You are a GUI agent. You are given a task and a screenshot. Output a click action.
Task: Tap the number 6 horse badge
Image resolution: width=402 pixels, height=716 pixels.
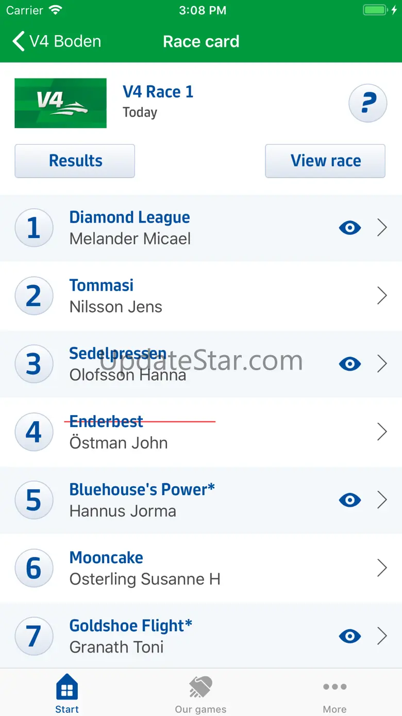tap(34, 568)
